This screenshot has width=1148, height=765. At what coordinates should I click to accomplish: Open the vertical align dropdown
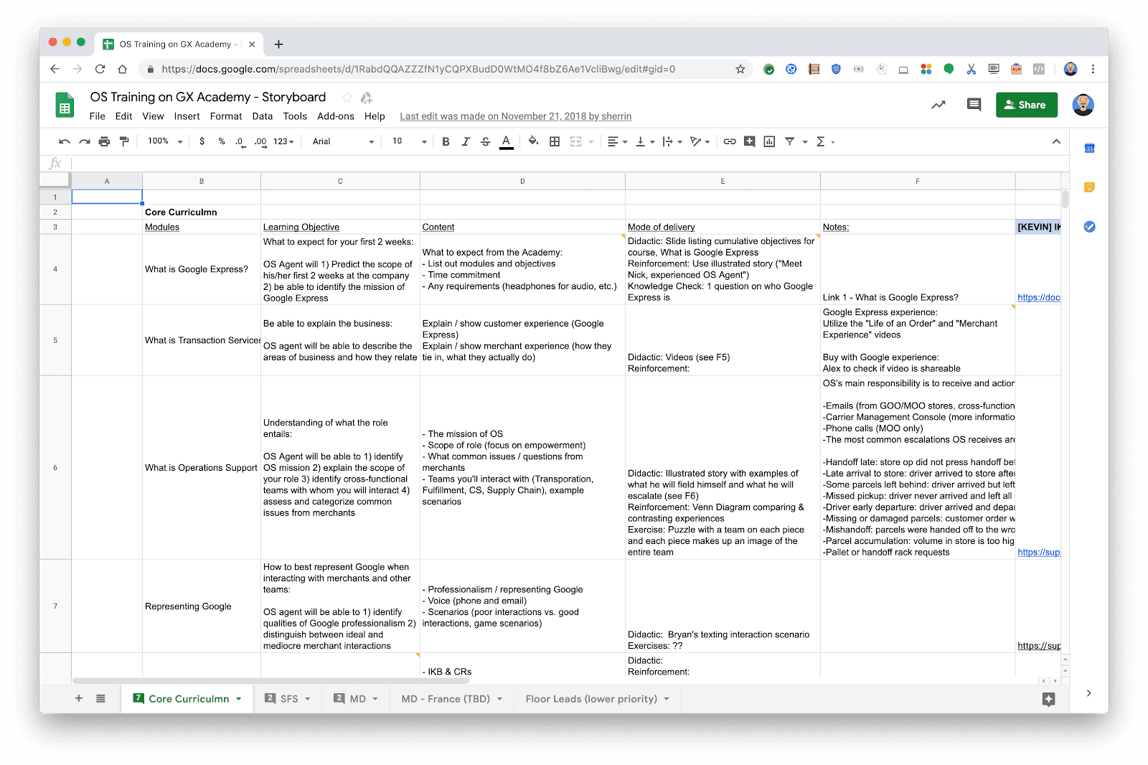[645, 142]
